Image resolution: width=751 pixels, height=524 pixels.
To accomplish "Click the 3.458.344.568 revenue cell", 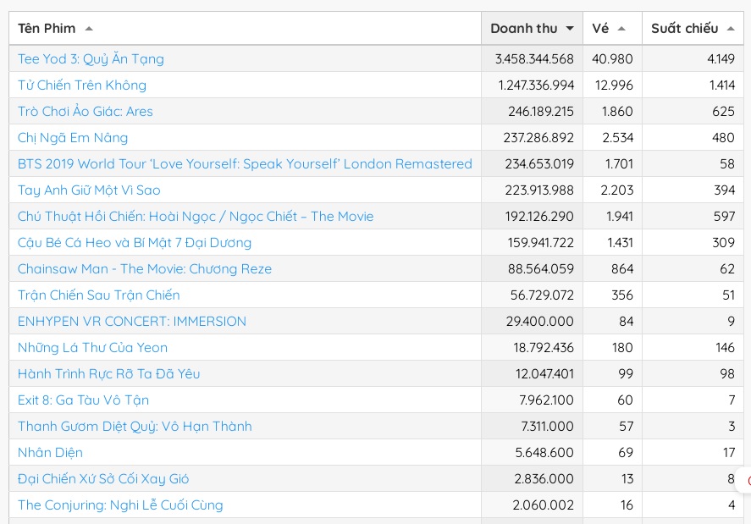I will [x=534, y=59].
